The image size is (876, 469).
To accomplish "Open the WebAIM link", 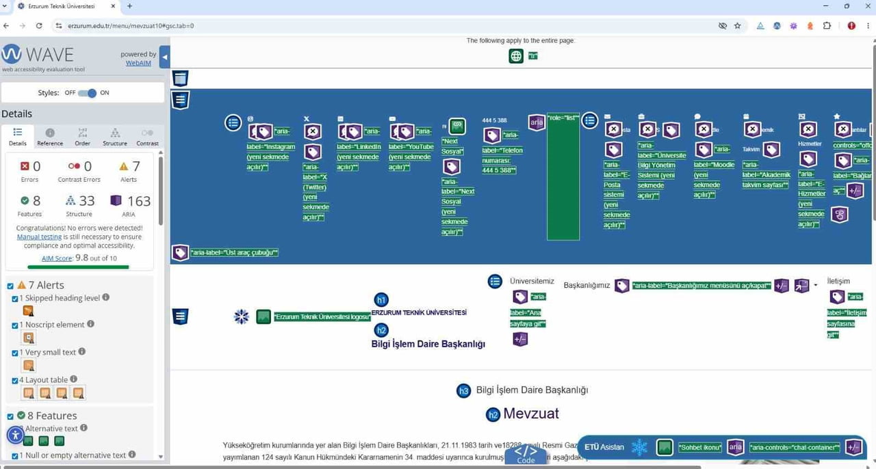I will (x=138, y=63).
